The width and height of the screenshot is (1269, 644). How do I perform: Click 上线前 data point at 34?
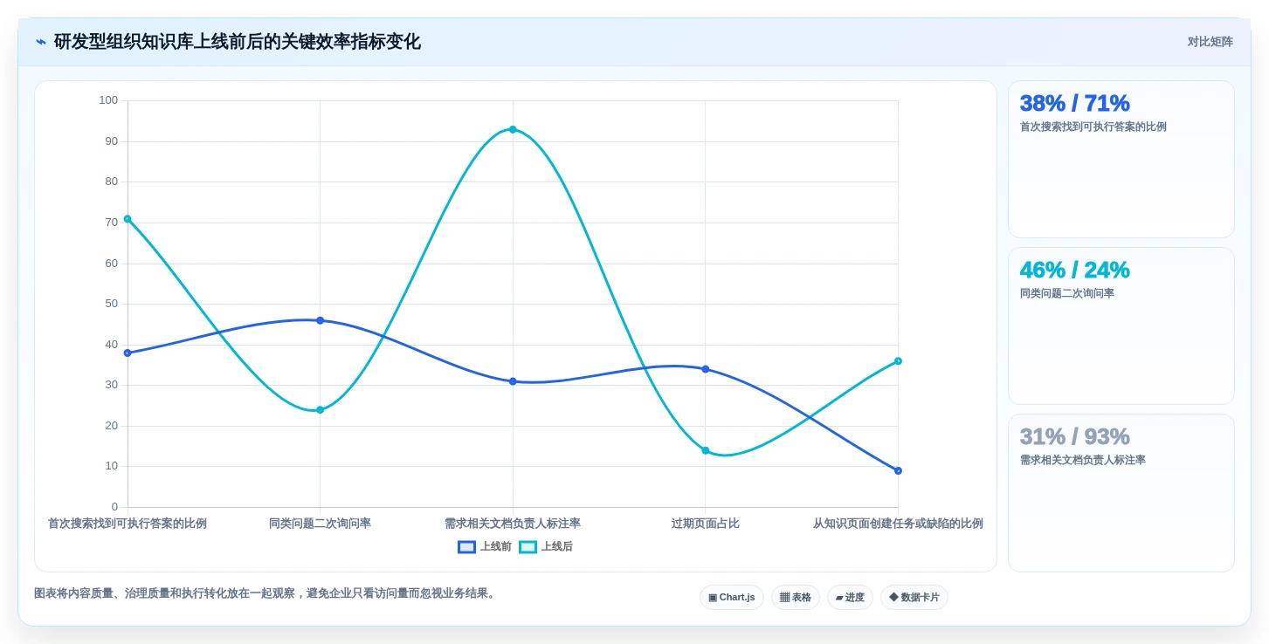coord(706,369)
